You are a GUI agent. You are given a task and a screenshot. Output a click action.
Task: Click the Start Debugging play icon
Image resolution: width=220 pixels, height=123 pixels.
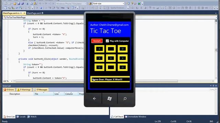point(53,4)
